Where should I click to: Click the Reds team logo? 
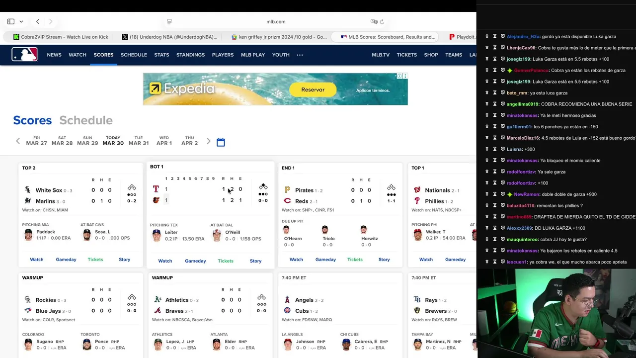tap(287, 201)
